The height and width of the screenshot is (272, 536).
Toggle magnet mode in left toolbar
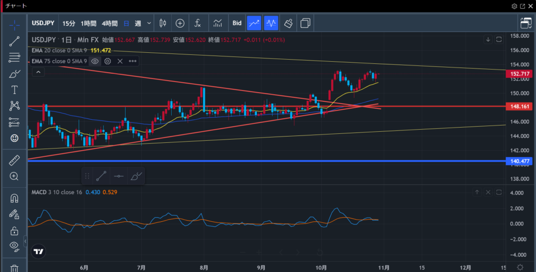click(x=14, y=198)
